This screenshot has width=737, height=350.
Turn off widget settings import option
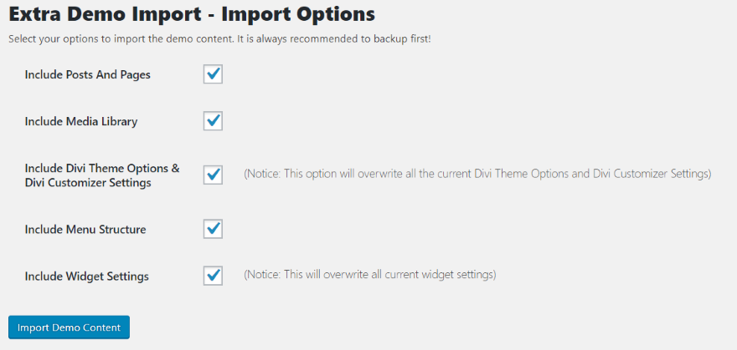[x=213, y=276]
